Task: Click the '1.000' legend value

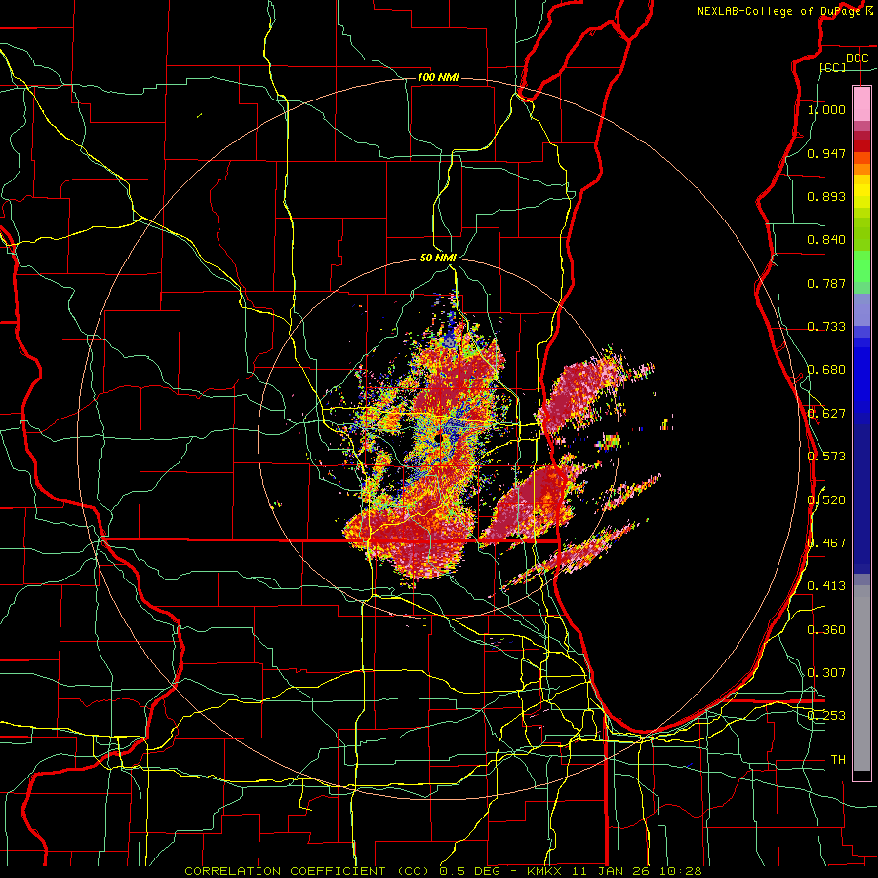Action: click(x=826, y=109)
